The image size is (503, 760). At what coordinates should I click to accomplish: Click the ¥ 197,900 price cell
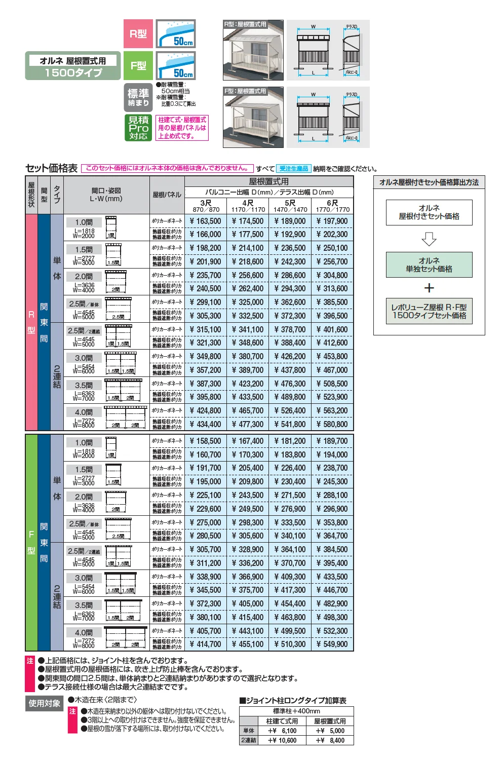click(332, 221)
